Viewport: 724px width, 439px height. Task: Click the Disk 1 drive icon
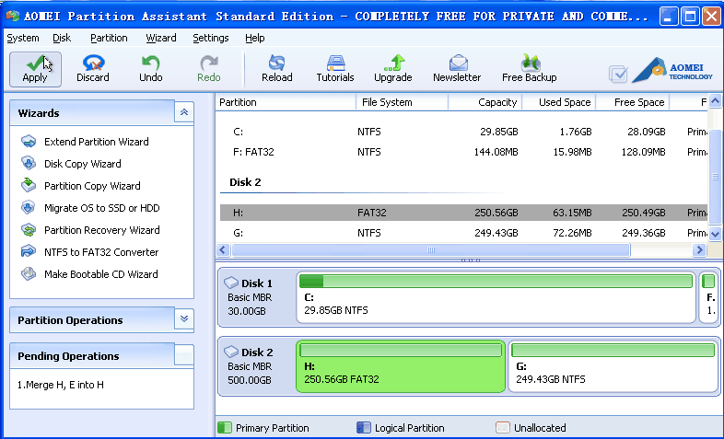click(231, 283)
